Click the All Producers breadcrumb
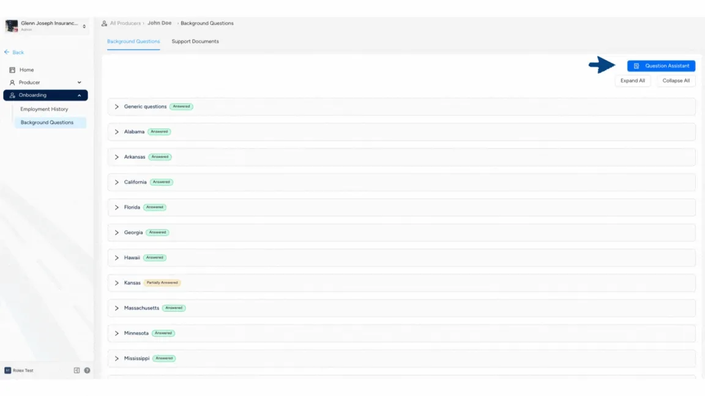705x396 pixels. 125,23
